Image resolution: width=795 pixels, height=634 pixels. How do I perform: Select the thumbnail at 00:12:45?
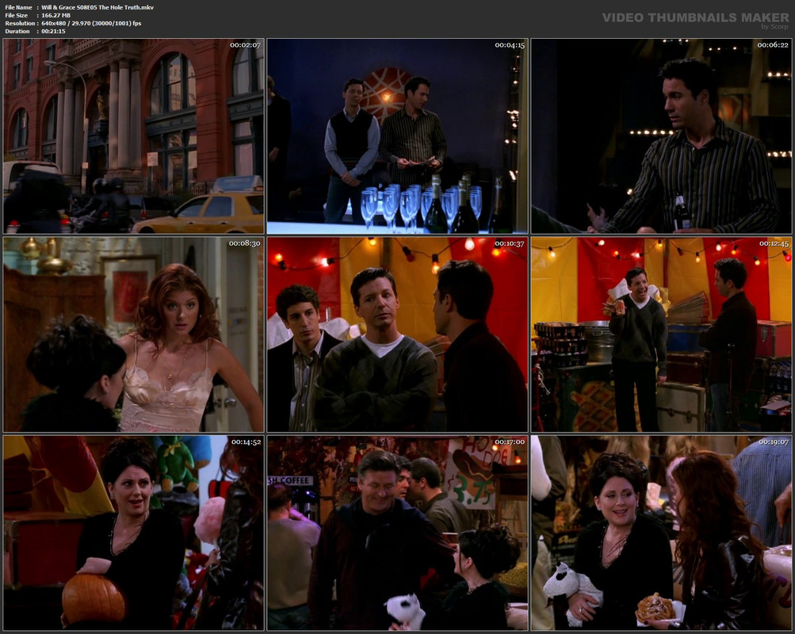click(661, 334)
